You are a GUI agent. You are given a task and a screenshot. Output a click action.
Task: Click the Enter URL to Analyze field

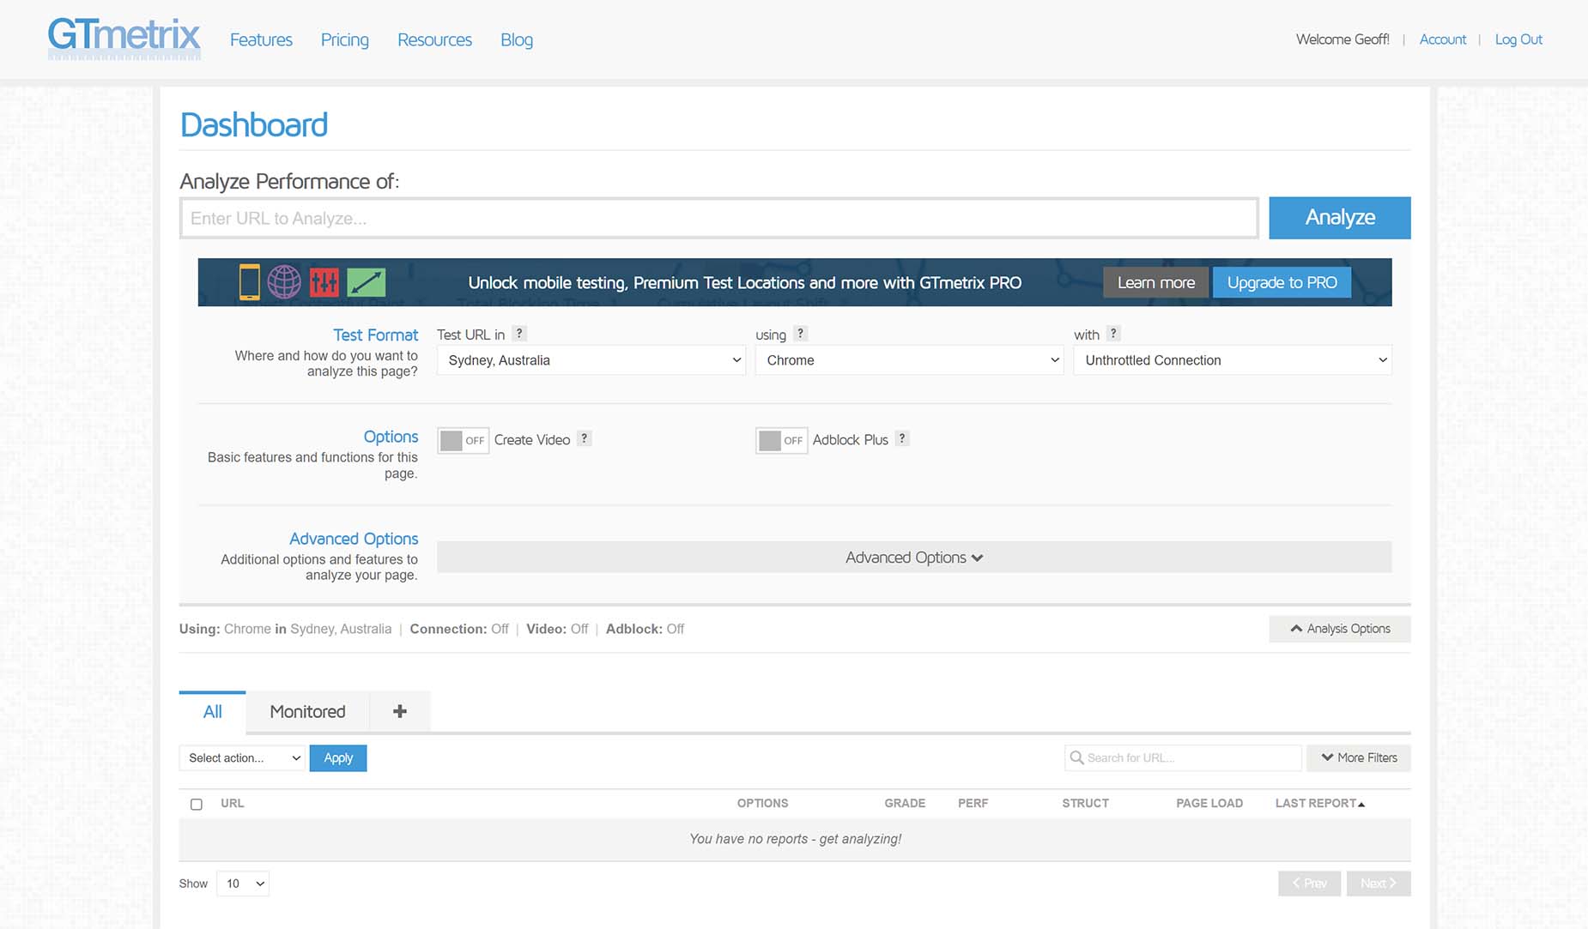(x=719, y=218)
